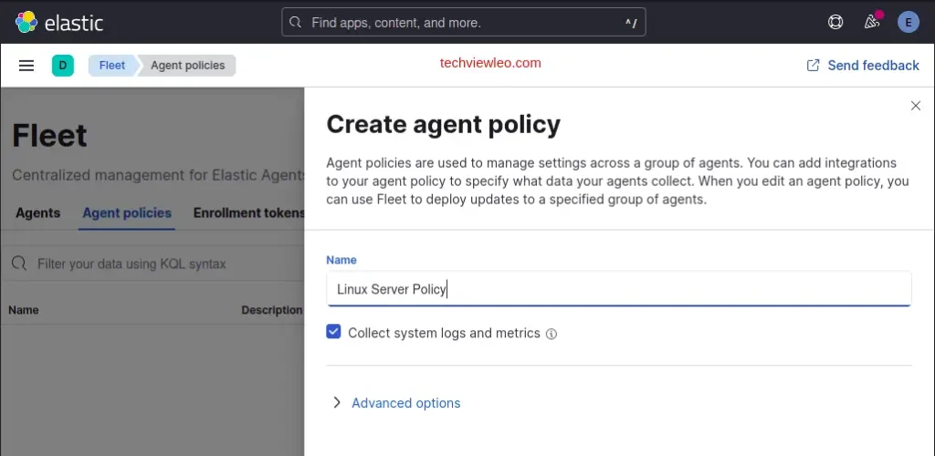Click the Find apps search bar
This screenshot has height=456, width=935.
pos(463,22)
